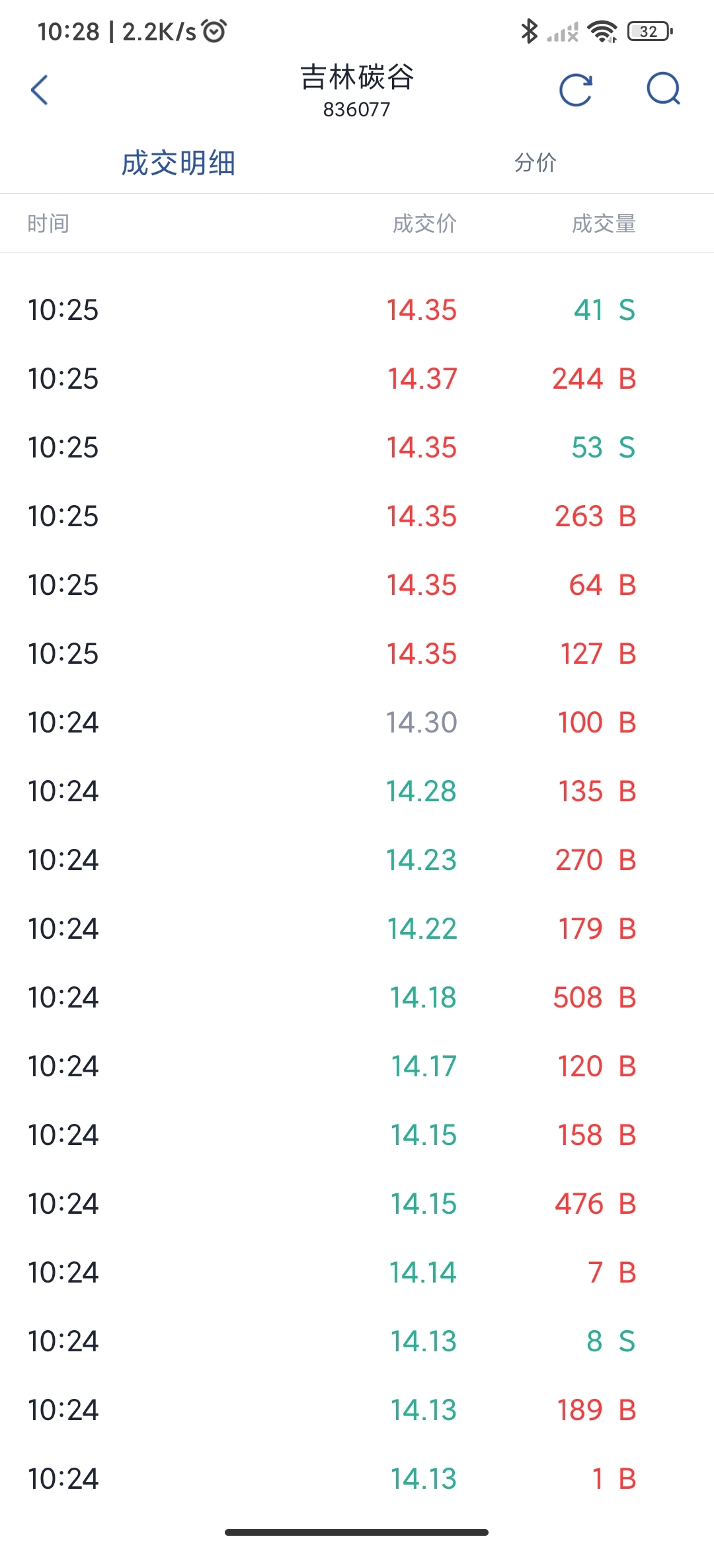Tap the bottom home gesture bar
This screenshot has width=714, height=1547.
357,1532
